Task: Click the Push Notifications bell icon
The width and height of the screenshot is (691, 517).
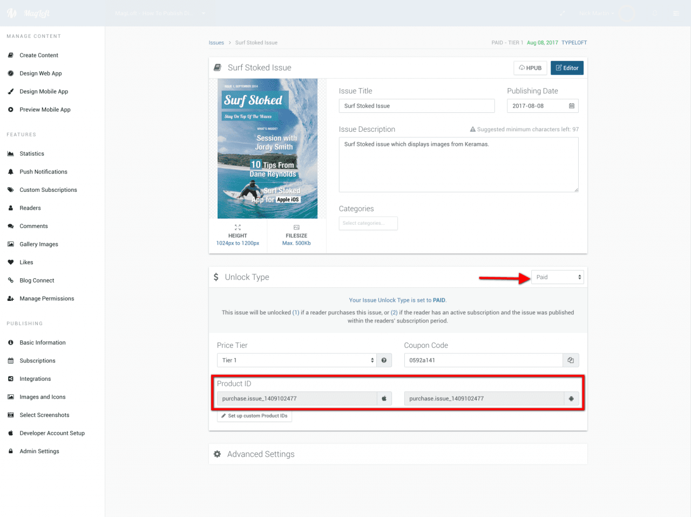Action: tap(11, 172)
